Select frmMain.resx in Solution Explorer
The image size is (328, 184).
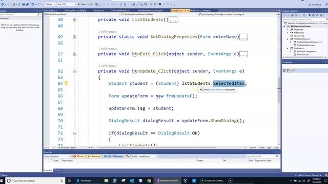tap(303, 55)
